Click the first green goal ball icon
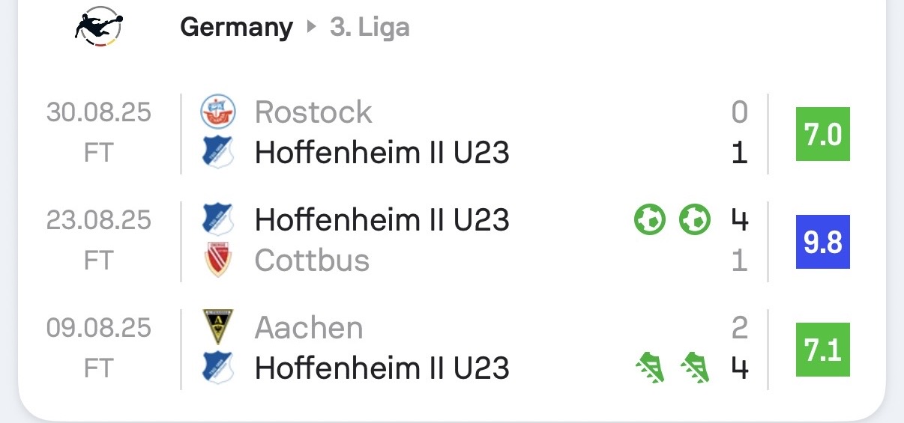Viewport: 904px width, 423px height. [x=650, y=220]
